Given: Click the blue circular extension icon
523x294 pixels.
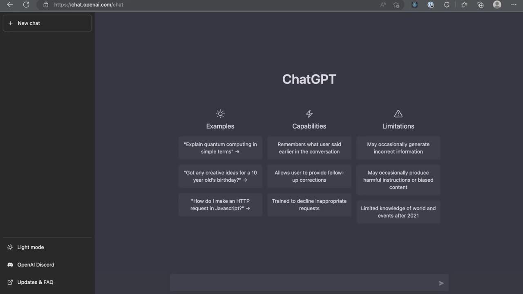Looking at the screenshot, I should [x=431, y=4].
